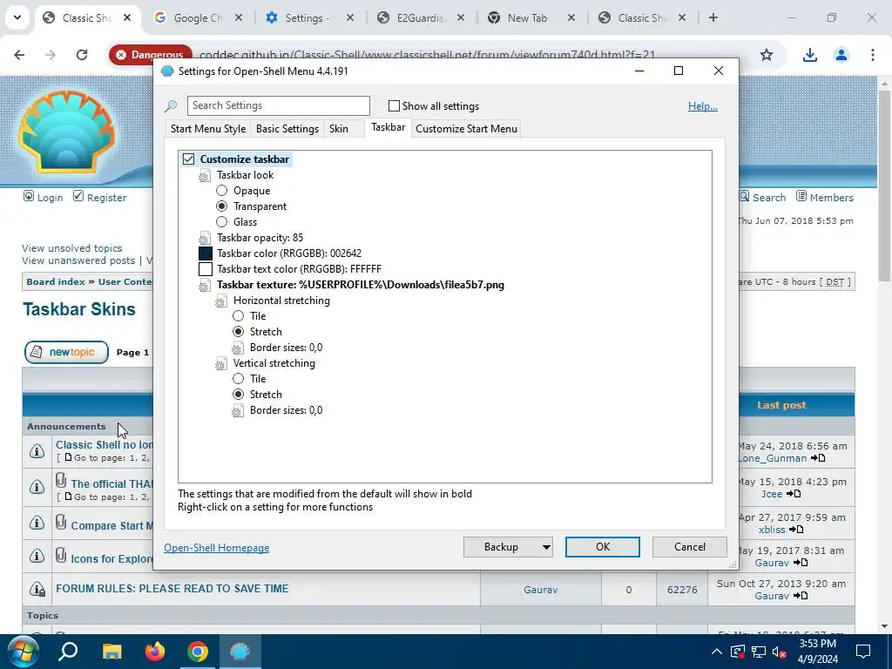This screenshot has width=892, height=669.
Task: Close the New Tab browser tab
Action: pos(571,17)
